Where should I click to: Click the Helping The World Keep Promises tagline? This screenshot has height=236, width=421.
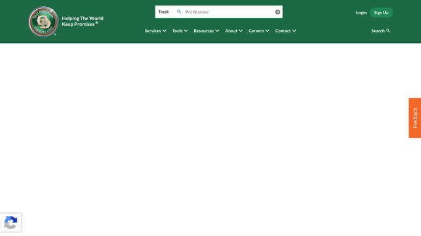click(x=83, y=21)
